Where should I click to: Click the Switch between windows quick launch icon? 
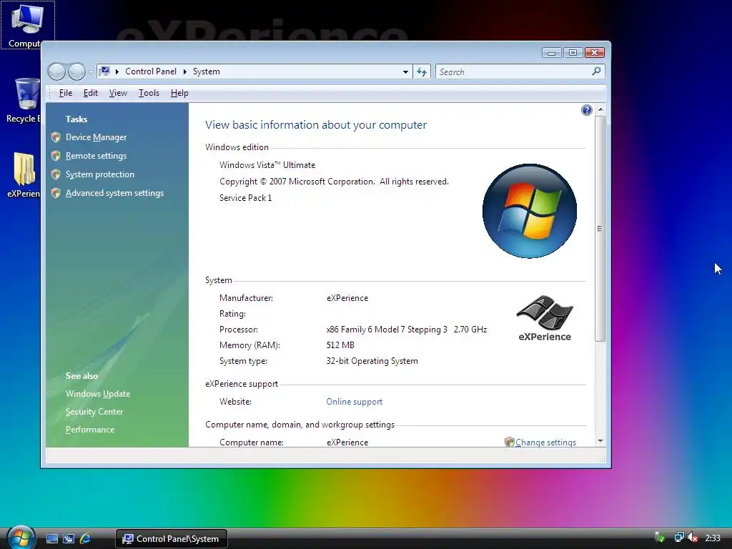68,539
